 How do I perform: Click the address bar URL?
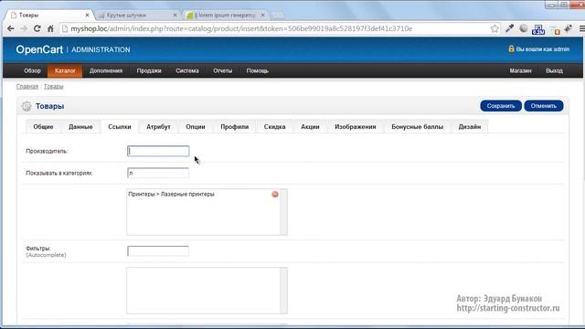pos(241,28)
